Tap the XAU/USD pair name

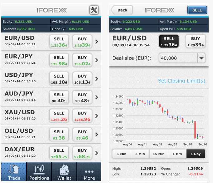tap(20, 112)
